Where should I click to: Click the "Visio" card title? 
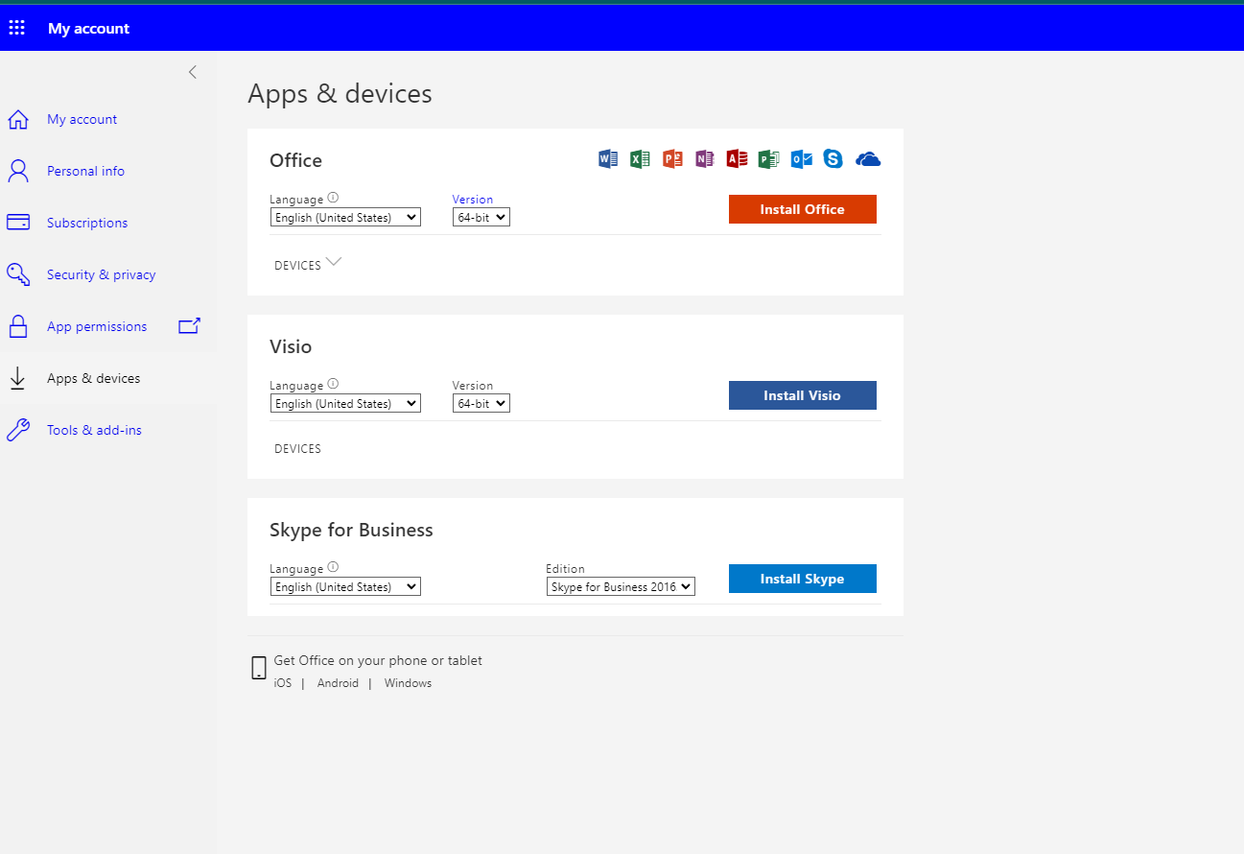click(292, 346)
